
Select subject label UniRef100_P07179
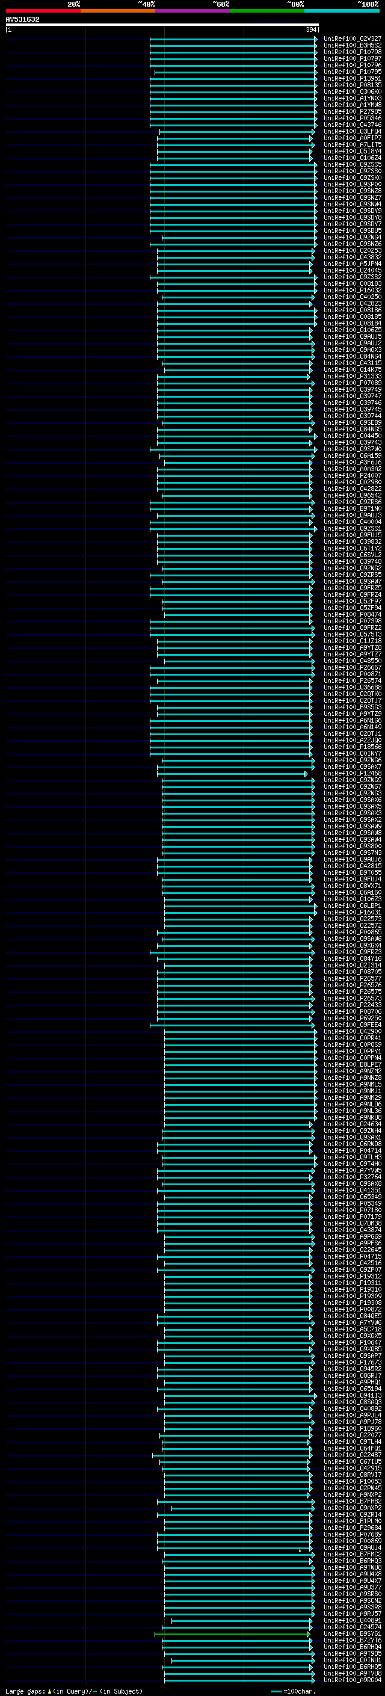(353, 1217)
